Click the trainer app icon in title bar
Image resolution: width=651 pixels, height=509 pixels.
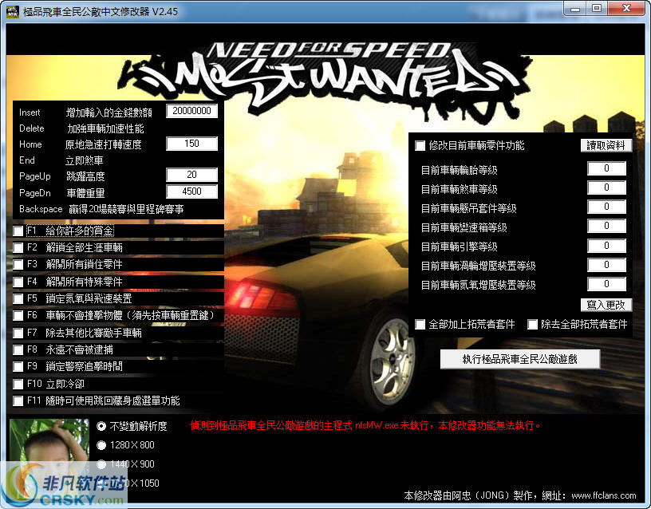point(11,9)
